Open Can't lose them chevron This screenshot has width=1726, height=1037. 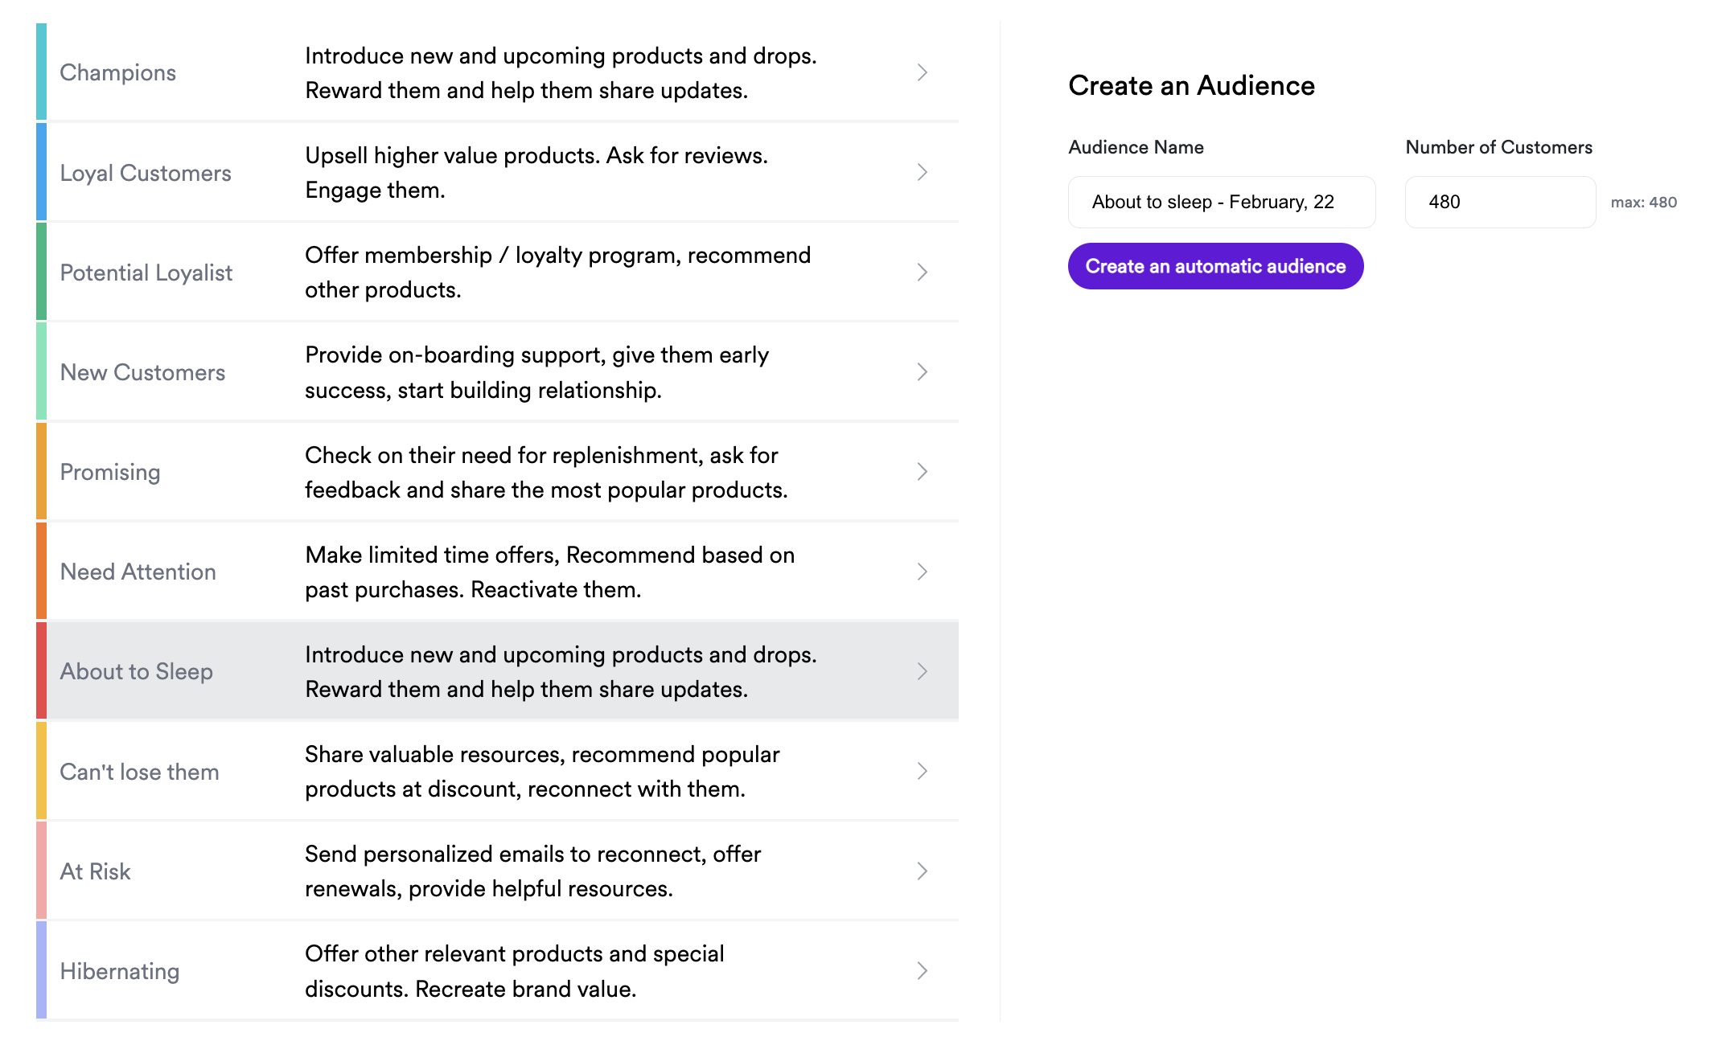pyautogui.click(x=923, y=771)
